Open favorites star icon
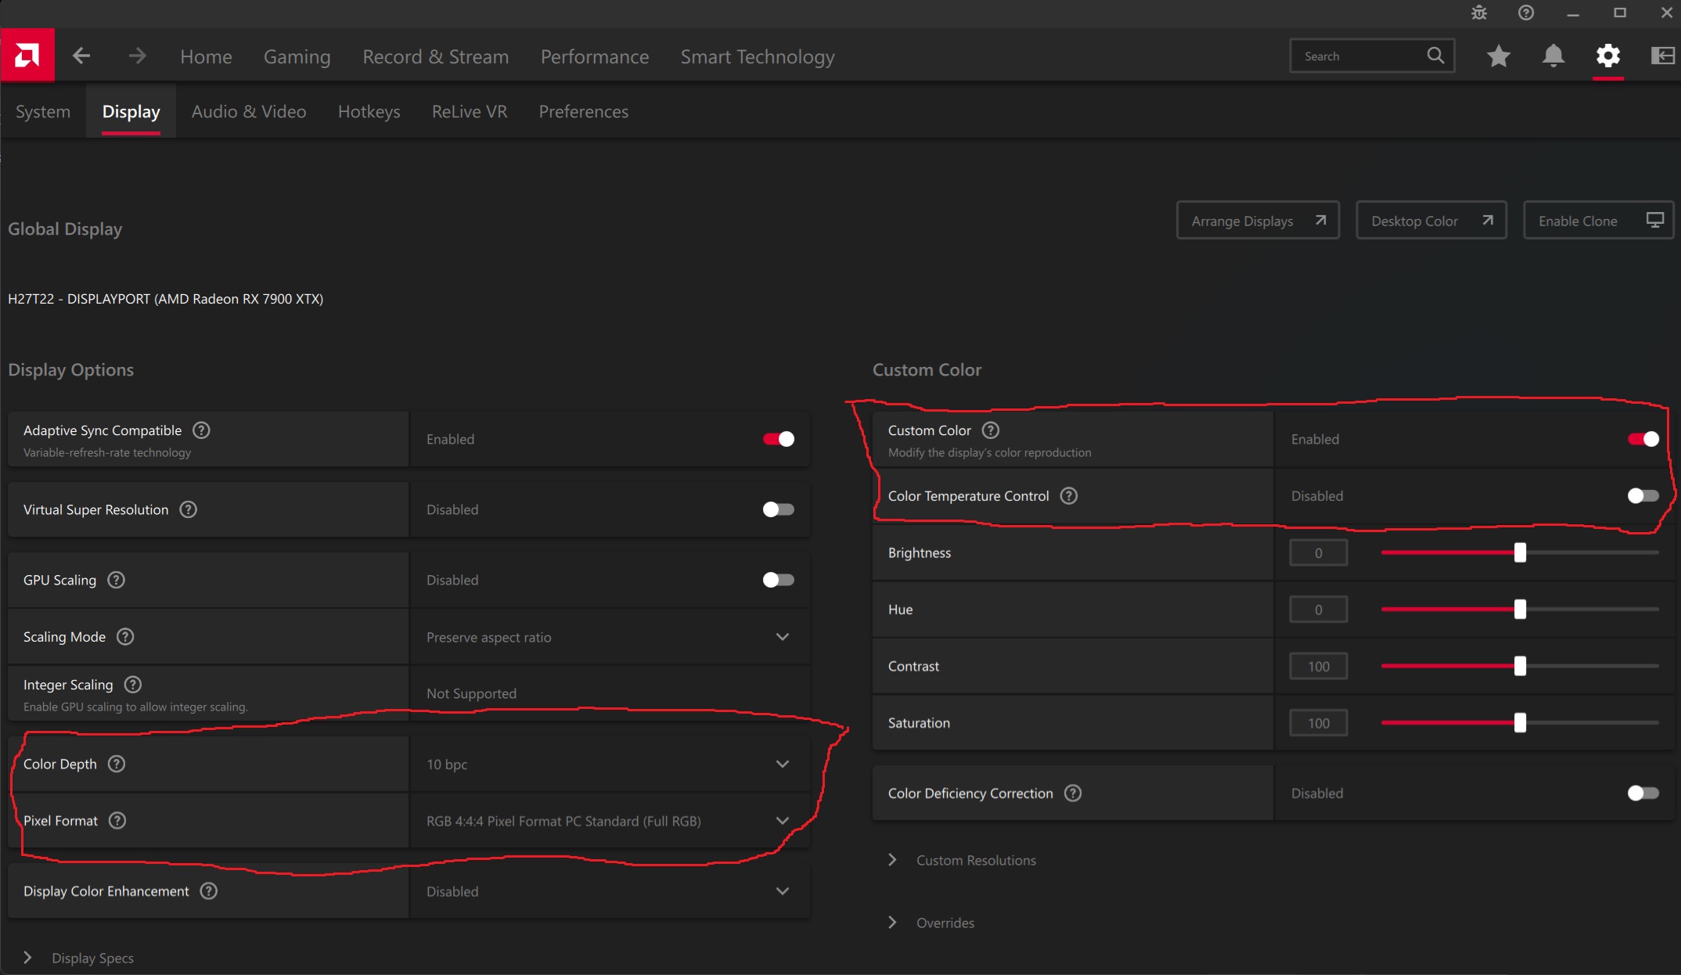This screenshot has height=975, width=1681. (1499, 56)
